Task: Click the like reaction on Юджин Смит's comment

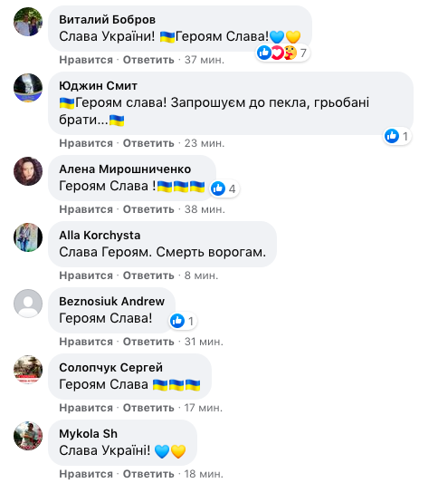Action: click(397, 136)
